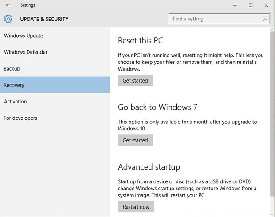Viewport: 275px width, 217px height.
Task: Open the Windows Update section
Action: 24,36
